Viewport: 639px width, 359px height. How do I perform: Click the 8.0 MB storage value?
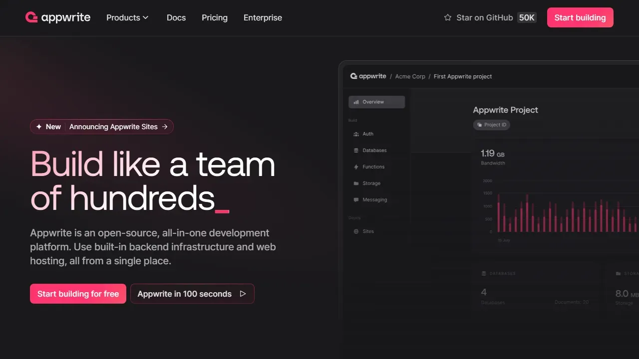[x=627, y=294]
